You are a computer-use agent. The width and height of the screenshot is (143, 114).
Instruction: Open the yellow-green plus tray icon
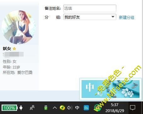coord(62,108)
